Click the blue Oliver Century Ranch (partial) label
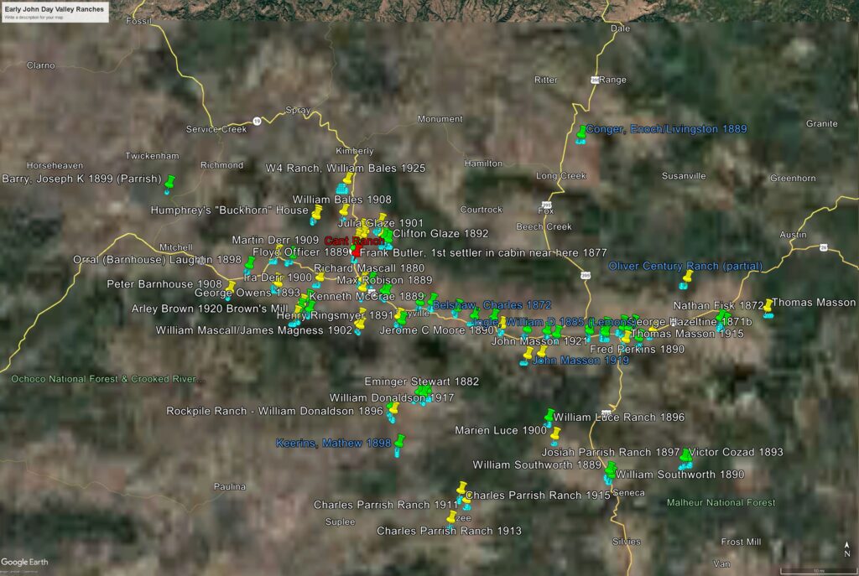 click(685, 266)
